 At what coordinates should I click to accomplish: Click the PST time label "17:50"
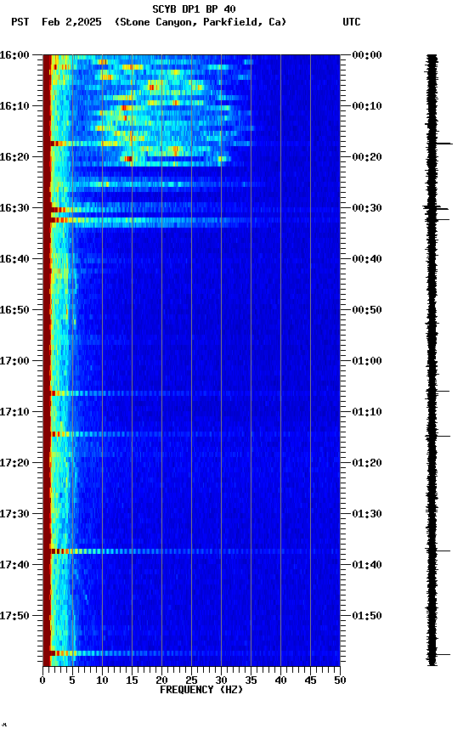(x=14, y=616)
